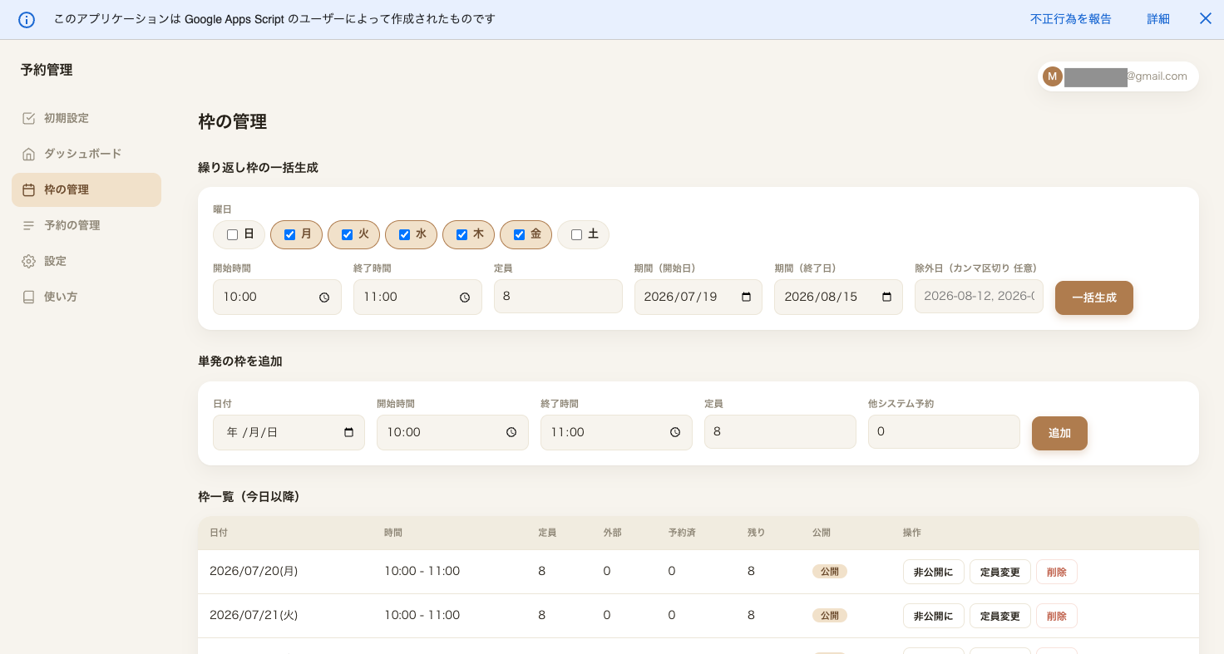Image resolution: width=1224 pixels, height=654 pixels.
Task: Click the date cell 2026/07/21(火)
Action: pos(254,615)
